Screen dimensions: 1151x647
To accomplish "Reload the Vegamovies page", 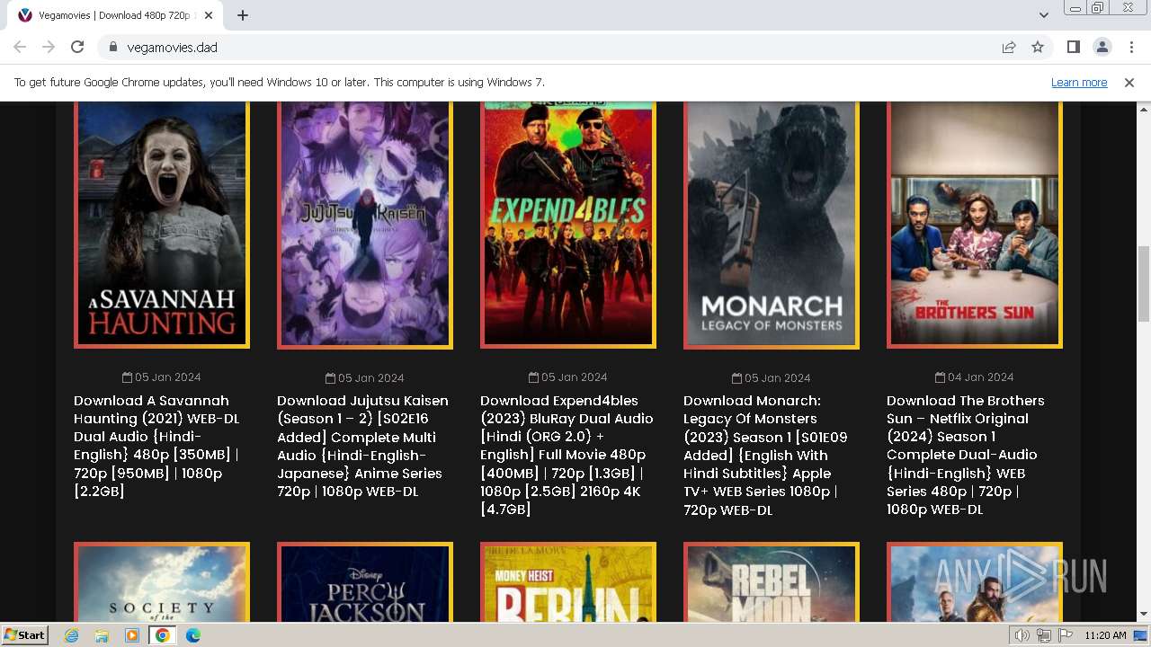I will (x=77, y=48).
